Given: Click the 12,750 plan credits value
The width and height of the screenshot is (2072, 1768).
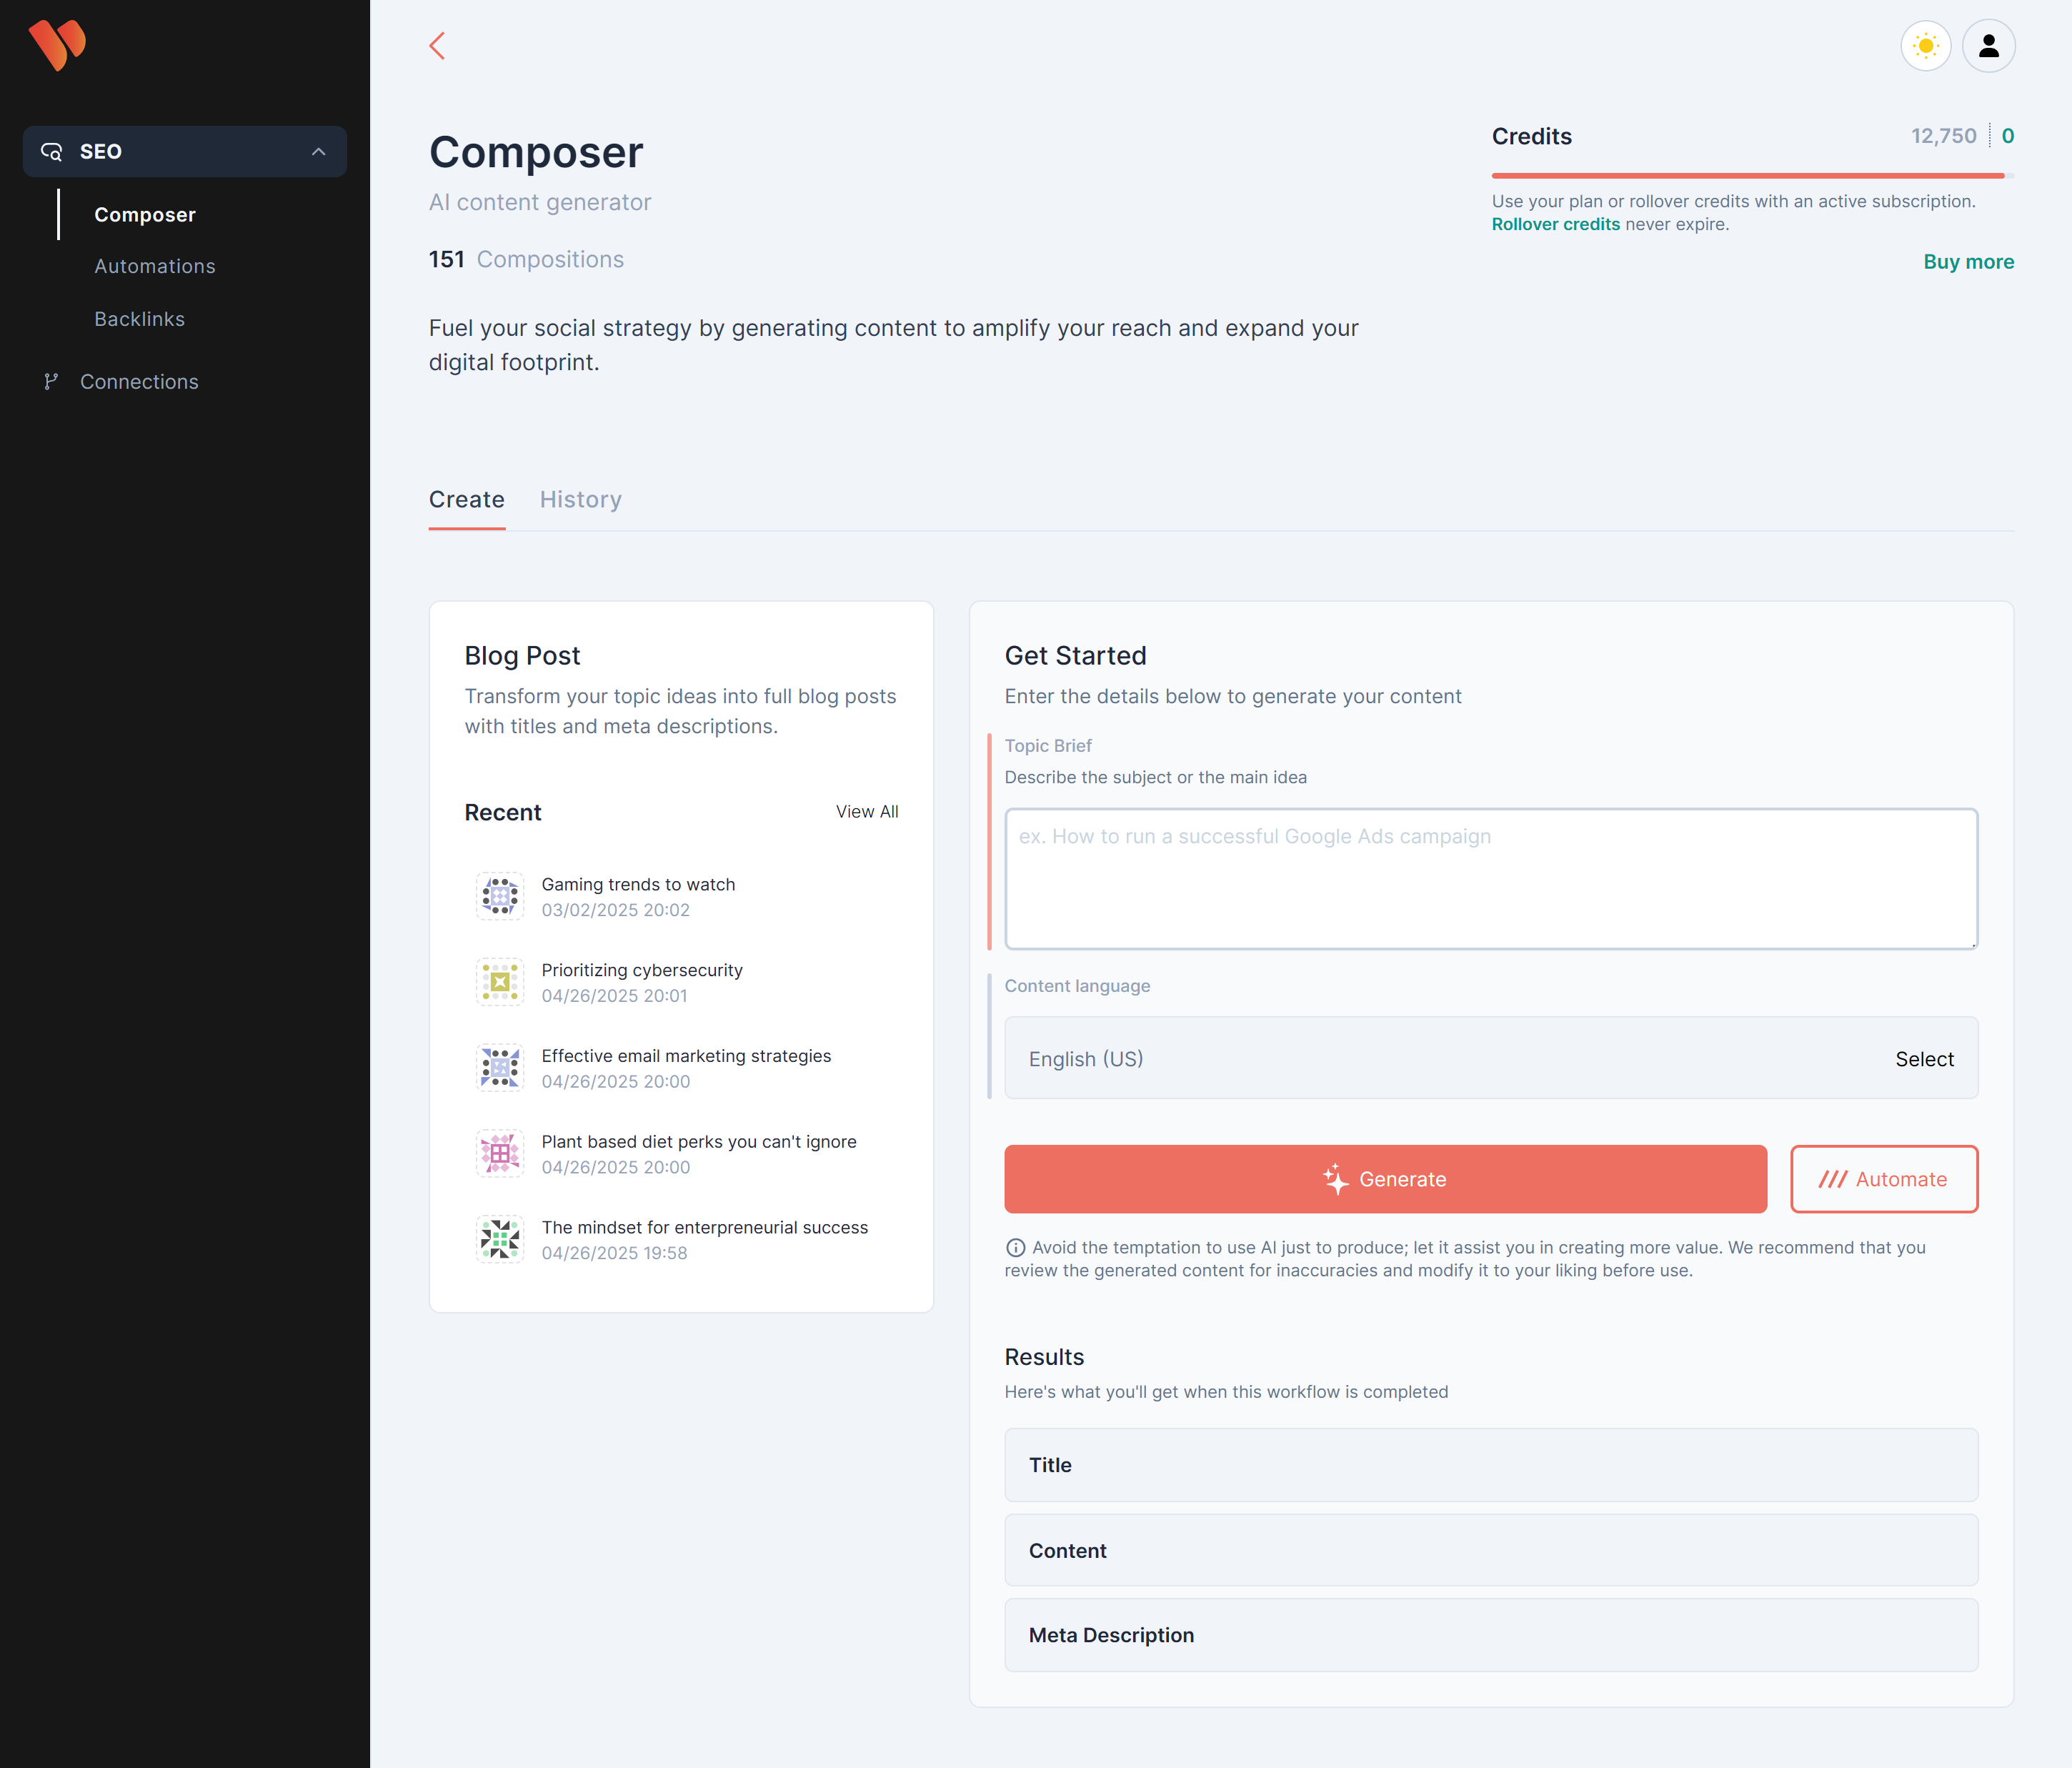Looking at the screenshot, I should click(1943, 136).
